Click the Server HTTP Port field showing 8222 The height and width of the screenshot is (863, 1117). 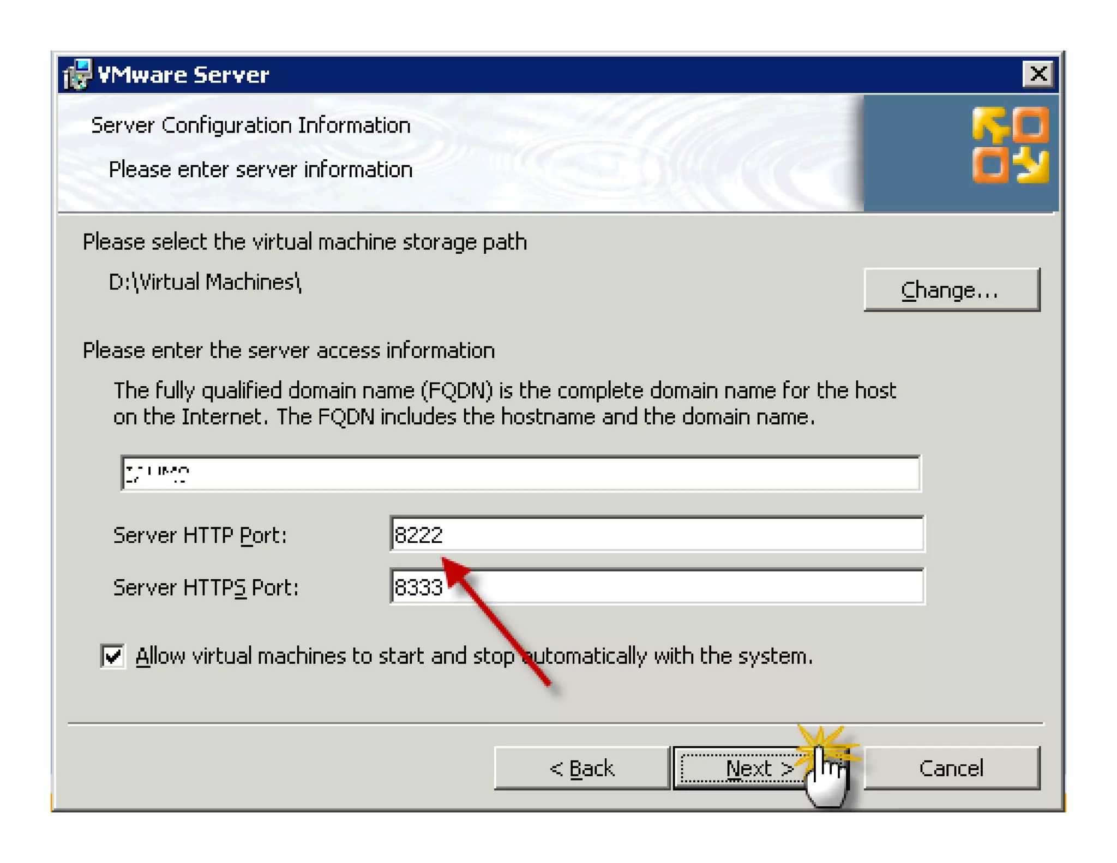pos(657,534)
